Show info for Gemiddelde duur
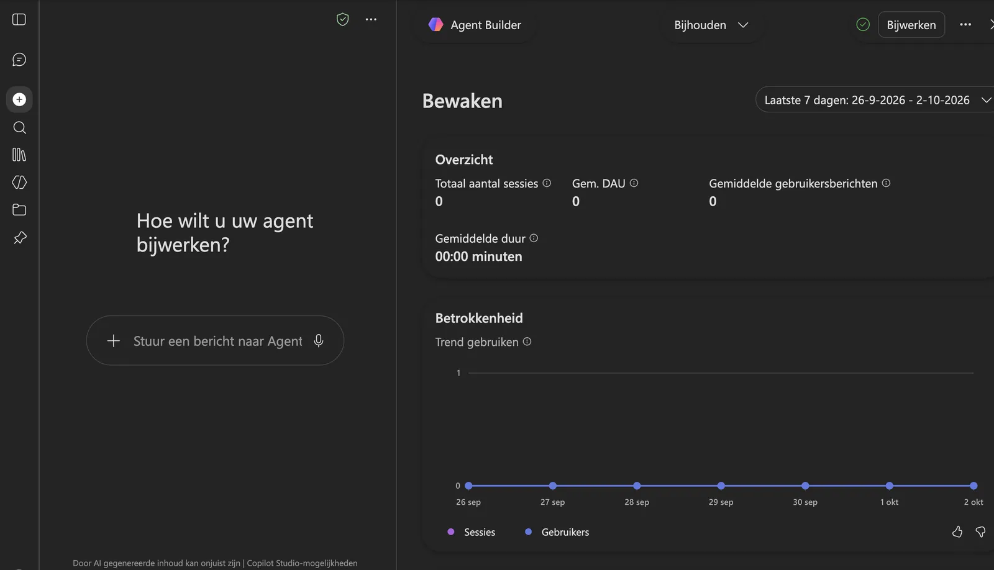994x570 pixels. tap(534, 238)
